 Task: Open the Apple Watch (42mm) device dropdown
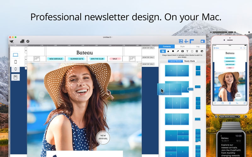pyautogui.click(x=230, y=116)
